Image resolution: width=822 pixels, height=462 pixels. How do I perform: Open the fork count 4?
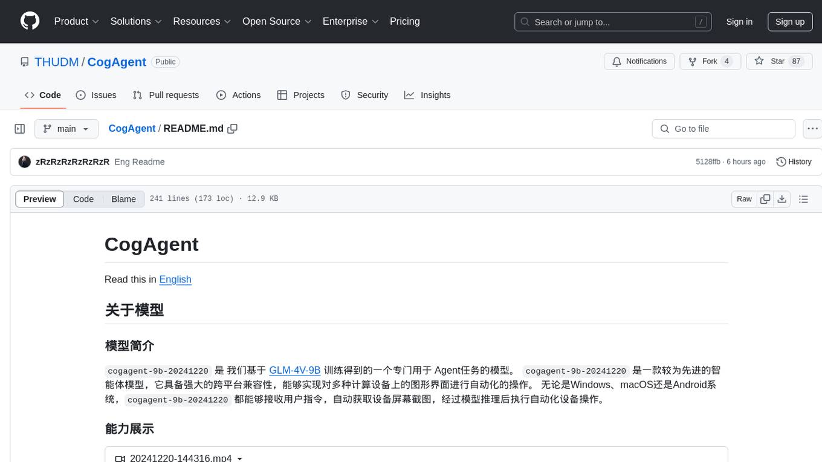click(x=727, y=61)
